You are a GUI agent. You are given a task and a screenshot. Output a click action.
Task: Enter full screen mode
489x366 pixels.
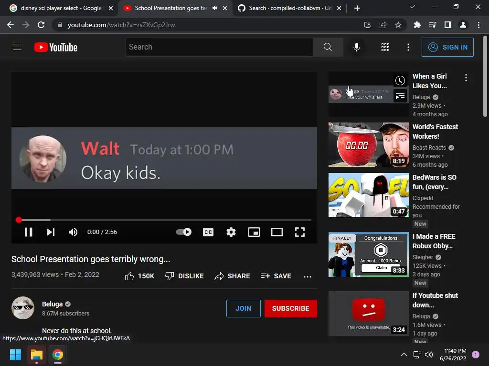pos(300,232)
